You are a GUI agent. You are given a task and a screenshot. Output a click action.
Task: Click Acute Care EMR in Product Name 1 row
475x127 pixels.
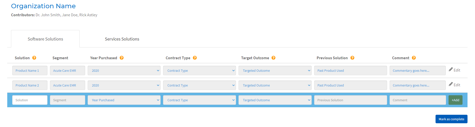(x=67, y=70)
